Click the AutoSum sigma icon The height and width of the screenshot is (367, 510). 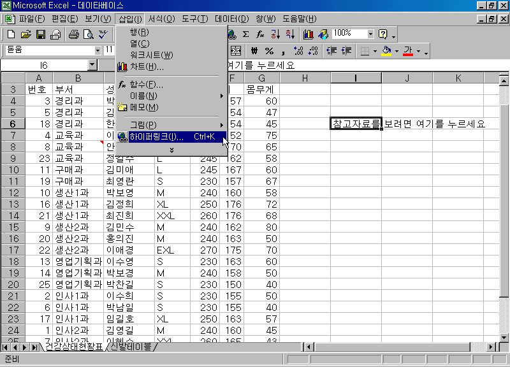[246, 34]
